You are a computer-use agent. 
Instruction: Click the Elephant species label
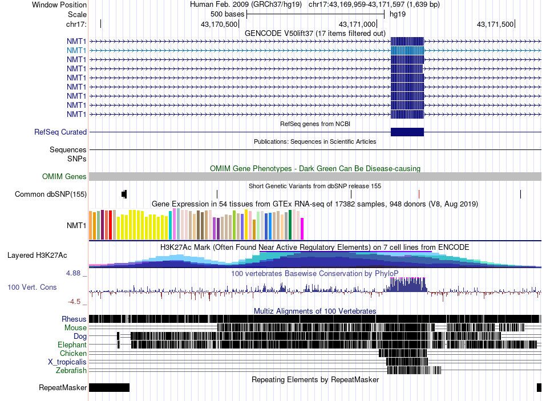pos(72,345)
